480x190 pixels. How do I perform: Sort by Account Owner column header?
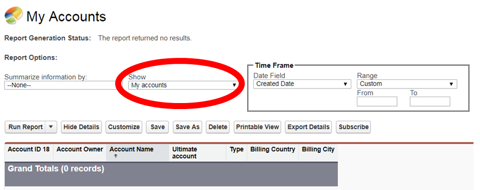[x=79, y=149]
